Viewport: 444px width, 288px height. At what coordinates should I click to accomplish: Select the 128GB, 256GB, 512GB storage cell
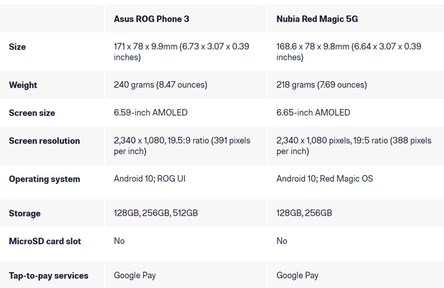coord(156,213)
